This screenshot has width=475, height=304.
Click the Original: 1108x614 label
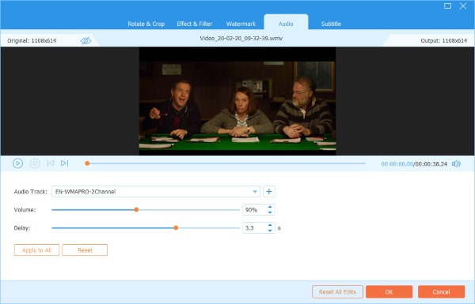[x=32, y=40]
